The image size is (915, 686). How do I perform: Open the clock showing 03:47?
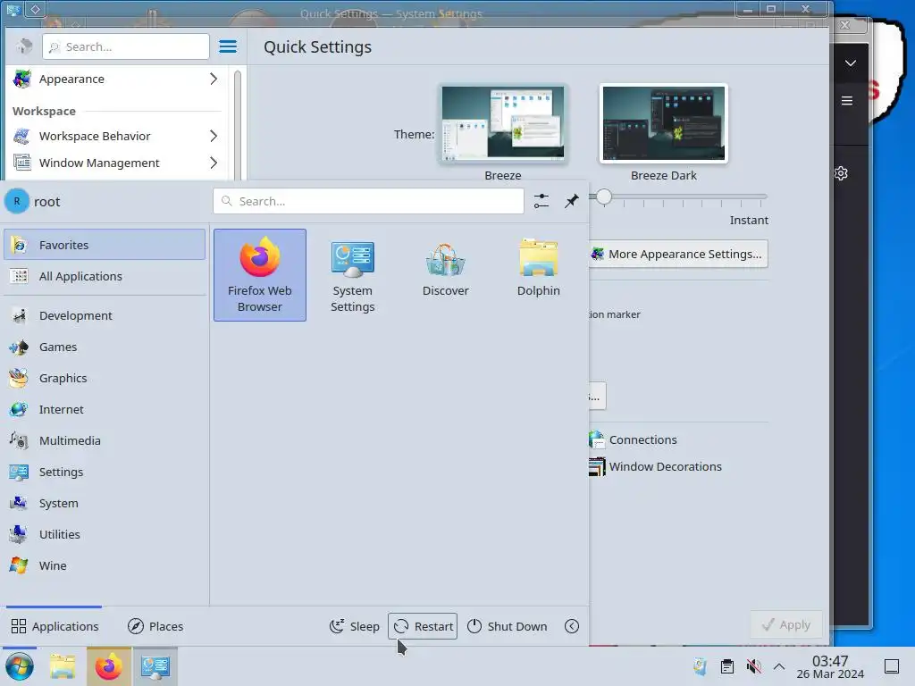coord(830,666)
